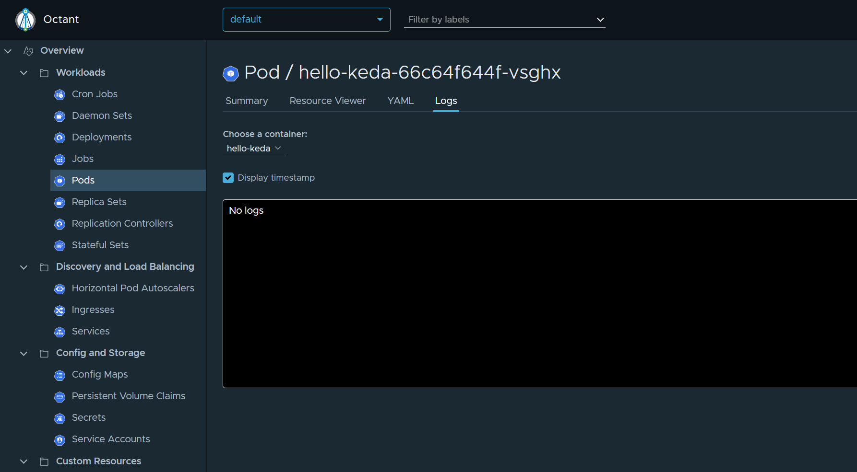Open the Resource Viewer tab
The image size is (857, 472).
coord(328,101)
